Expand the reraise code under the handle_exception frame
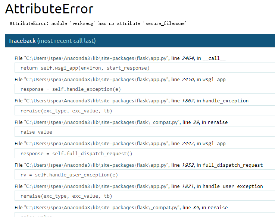Viewport: 275px width, 217px height. pos(66,111)
